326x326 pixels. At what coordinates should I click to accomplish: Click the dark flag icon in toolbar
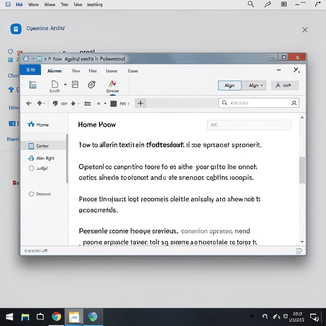click(x=55, y=103)
